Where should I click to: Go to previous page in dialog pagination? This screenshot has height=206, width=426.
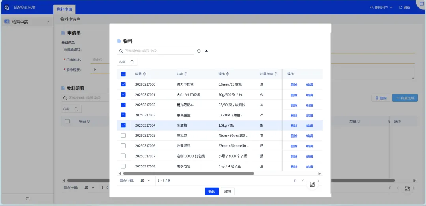click(x=303, y=181)
